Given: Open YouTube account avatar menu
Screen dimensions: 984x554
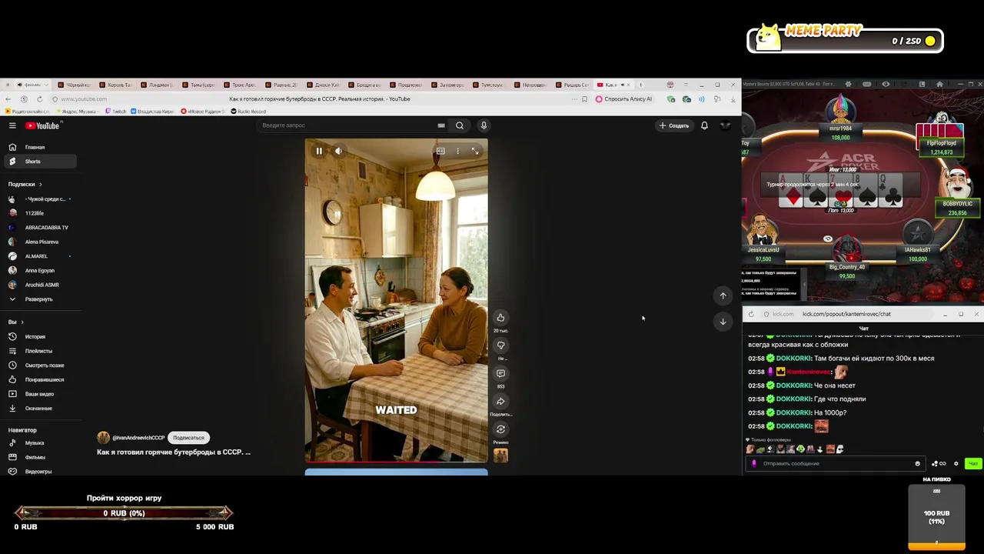Looking at the screenshot, I should coord(725,125).
